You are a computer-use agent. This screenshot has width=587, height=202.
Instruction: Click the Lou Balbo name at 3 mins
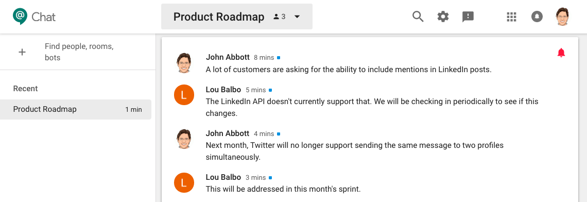(x=223, y=177)
